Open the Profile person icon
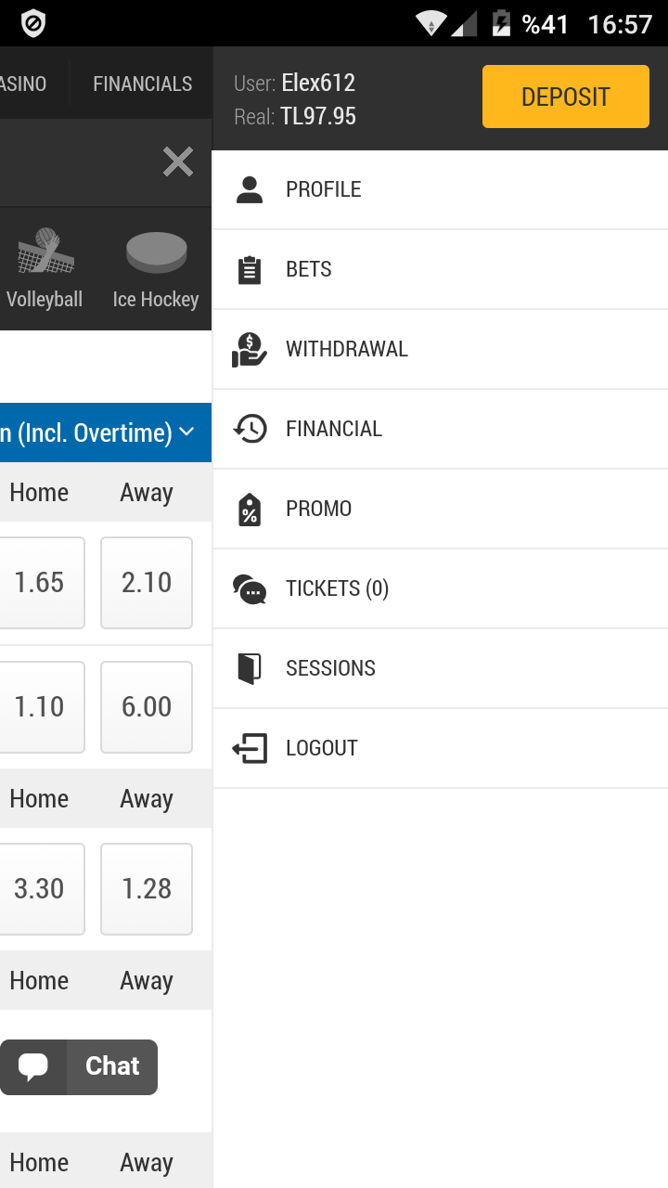The width and height of the screenshot is (668, 1188). pos(250,189)
